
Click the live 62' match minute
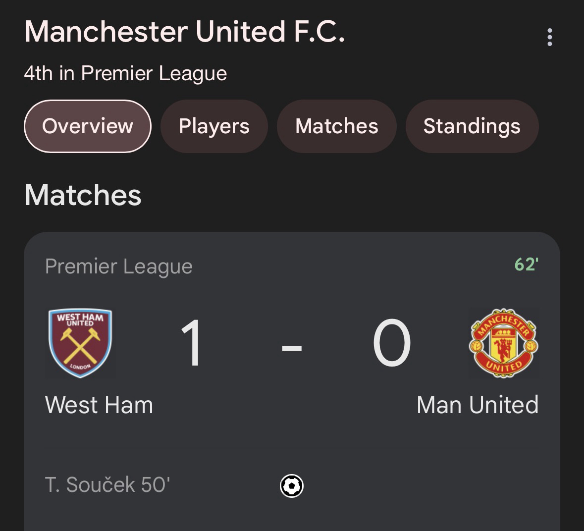526,265
